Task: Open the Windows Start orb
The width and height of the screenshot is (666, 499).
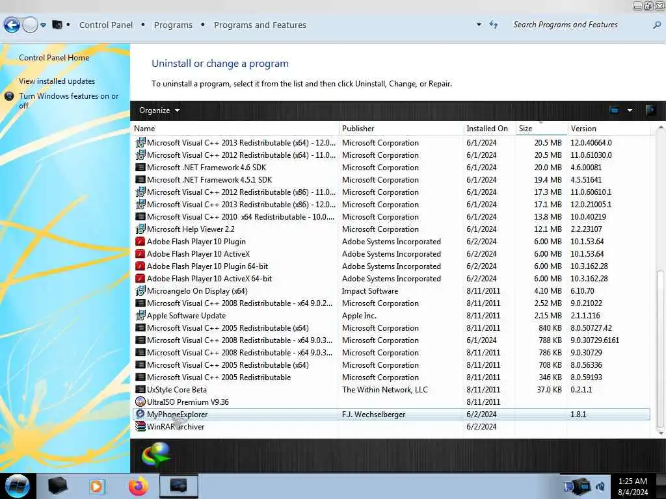Action: (x=17, y=486)
